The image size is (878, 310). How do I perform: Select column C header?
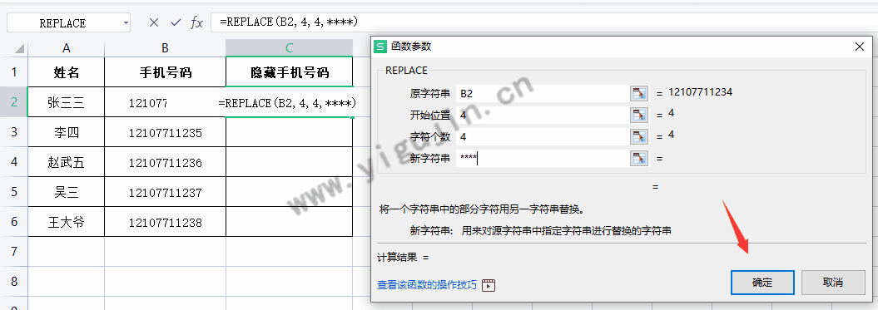pos(290,48)
